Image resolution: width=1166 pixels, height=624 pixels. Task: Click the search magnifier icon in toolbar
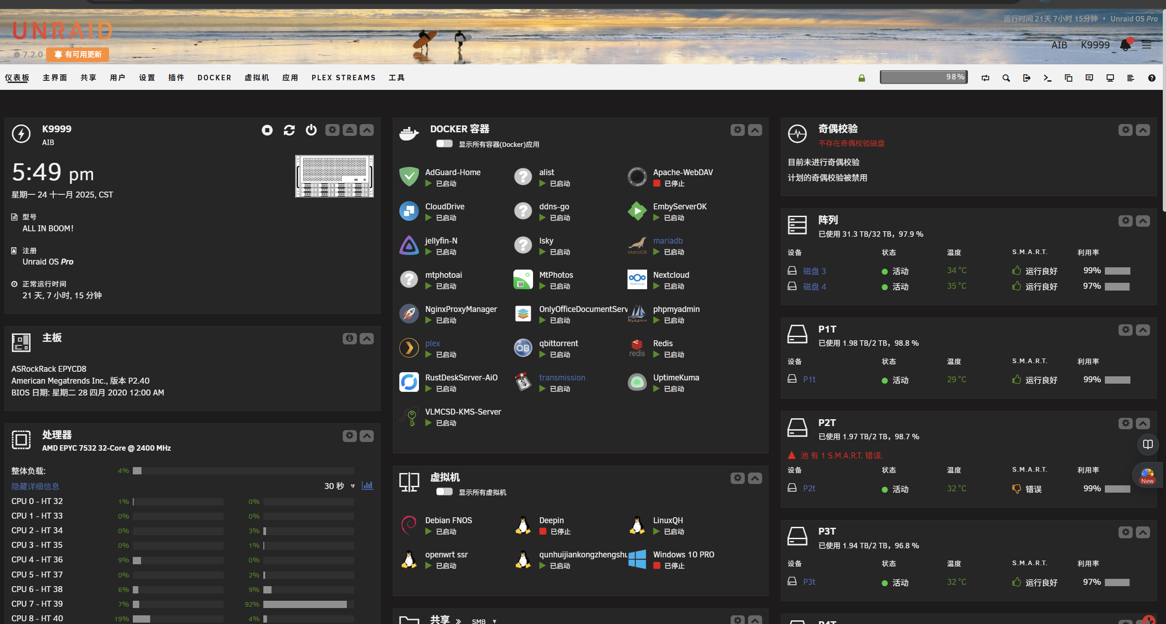(x=1006, y=78)
